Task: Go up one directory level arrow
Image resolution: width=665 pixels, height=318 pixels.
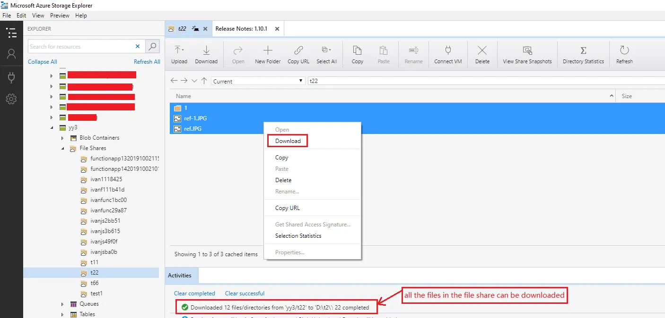Action: 204,81
